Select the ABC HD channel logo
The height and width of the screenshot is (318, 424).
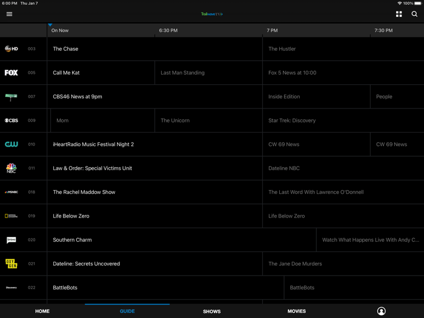[12, 48]
